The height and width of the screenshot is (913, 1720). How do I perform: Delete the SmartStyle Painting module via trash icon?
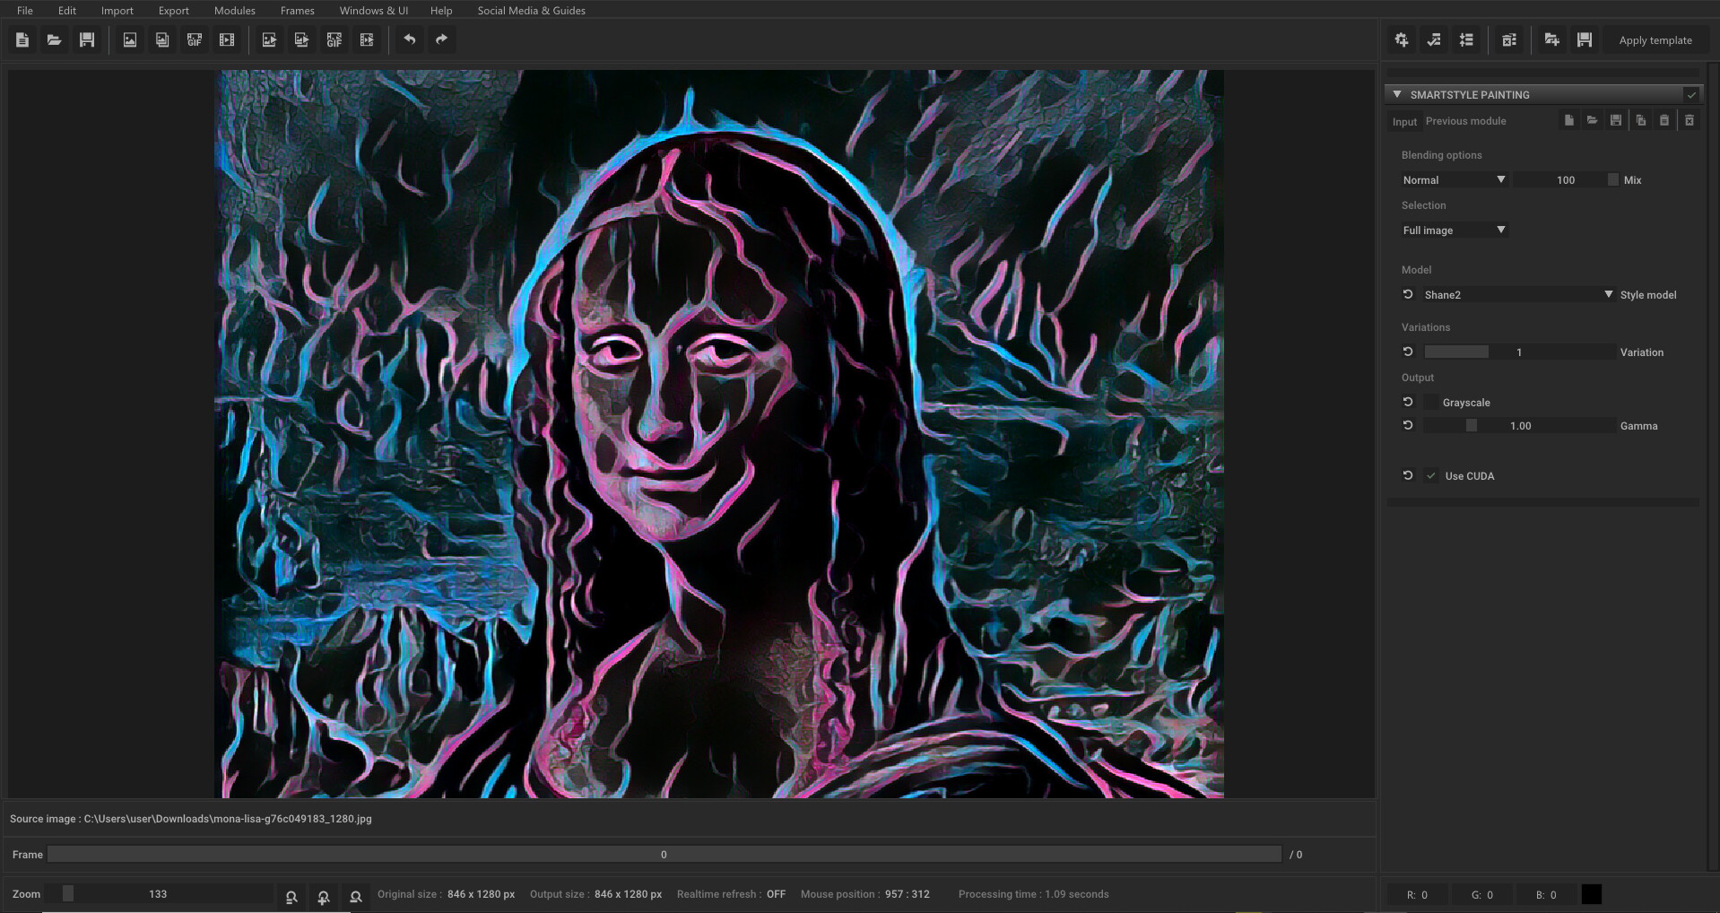pyautogui.click(x=1690, y=119)
